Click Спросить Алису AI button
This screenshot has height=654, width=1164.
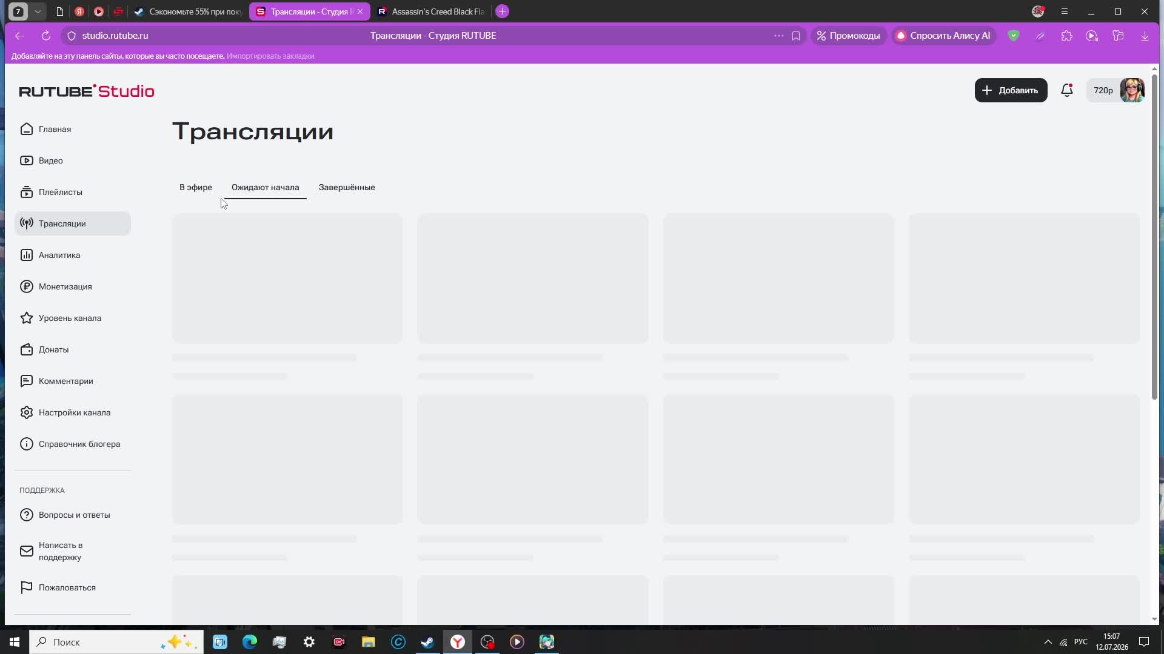coord(943,36)
